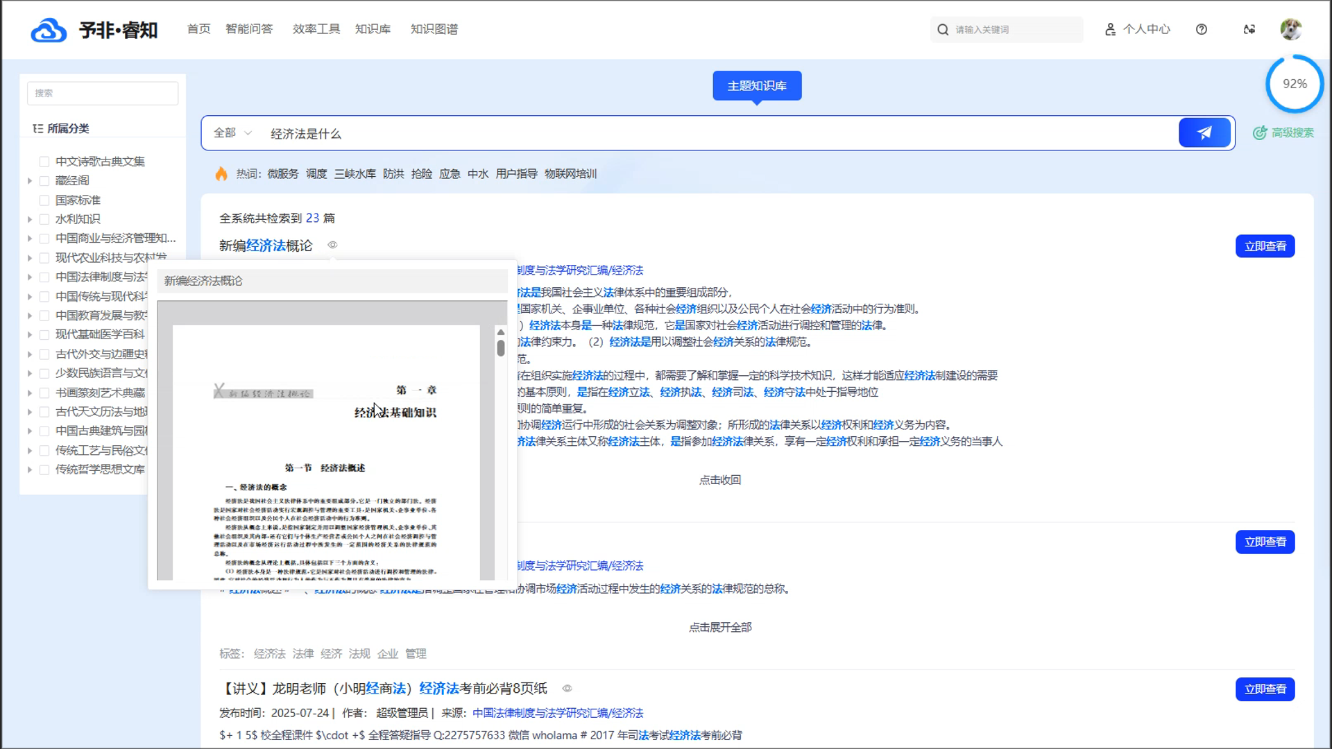Click the 高级搜索 advanced search icon

point(1259,132)
